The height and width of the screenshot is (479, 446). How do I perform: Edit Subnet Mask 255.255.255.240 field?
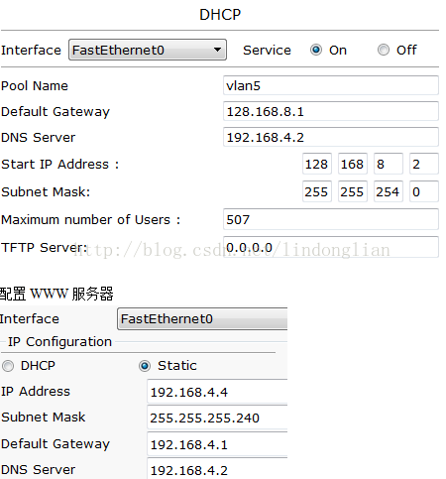point(217,418)
